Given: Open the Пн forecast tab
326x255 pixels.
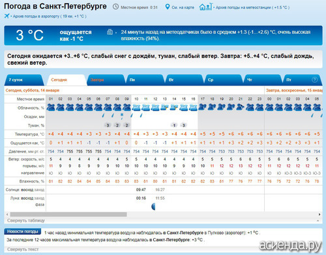Looking at the screenshot, I should pos(145,80).
